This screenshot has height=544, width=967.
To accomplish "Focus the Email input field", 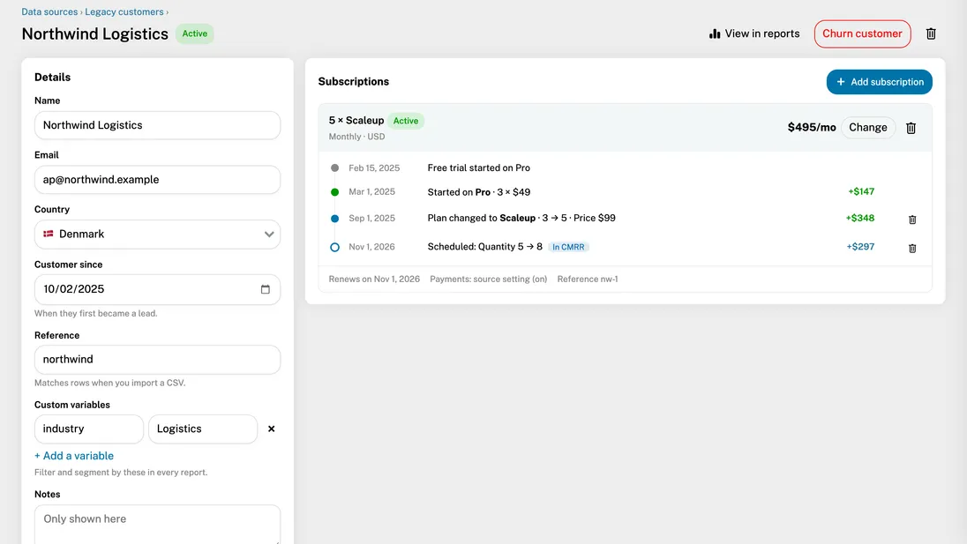I will pyautogui.click(x=157, y=179).
